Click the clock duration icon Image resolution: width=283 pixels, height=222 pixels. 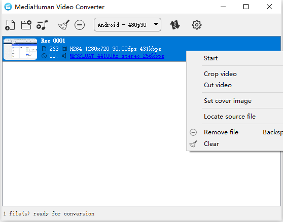tap(44, 56)
